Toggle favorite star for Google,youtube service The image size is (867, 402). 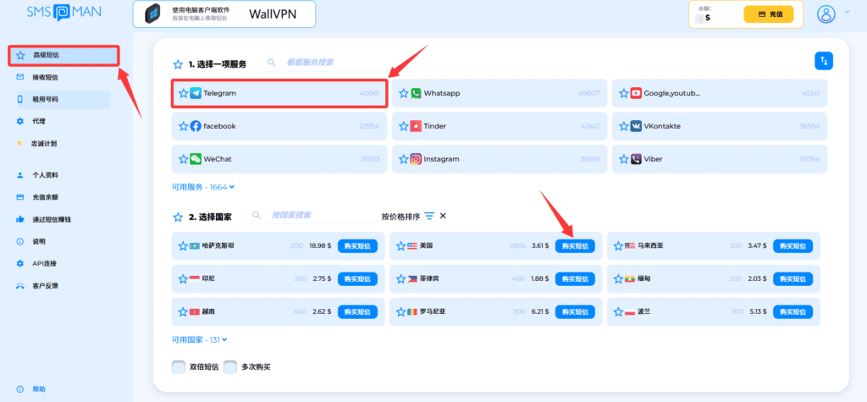tap(624, 93)
